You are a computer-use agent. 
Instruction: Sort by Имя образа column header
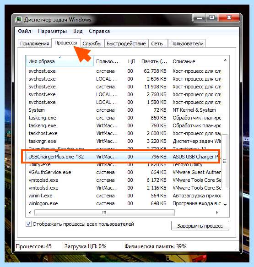pyautogui.click(x=59, y=61)
